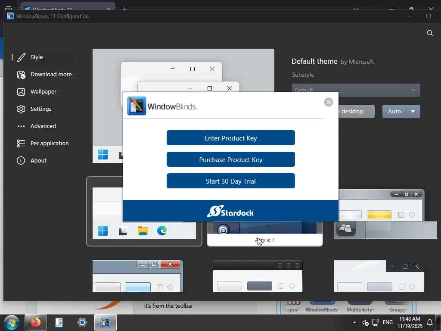Click the ENG language indicator

click(388, 322)
